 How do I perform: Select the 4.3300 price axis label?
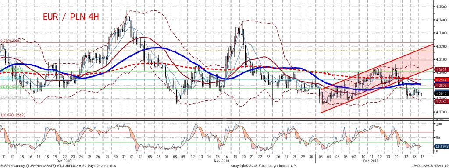(441, 33)
